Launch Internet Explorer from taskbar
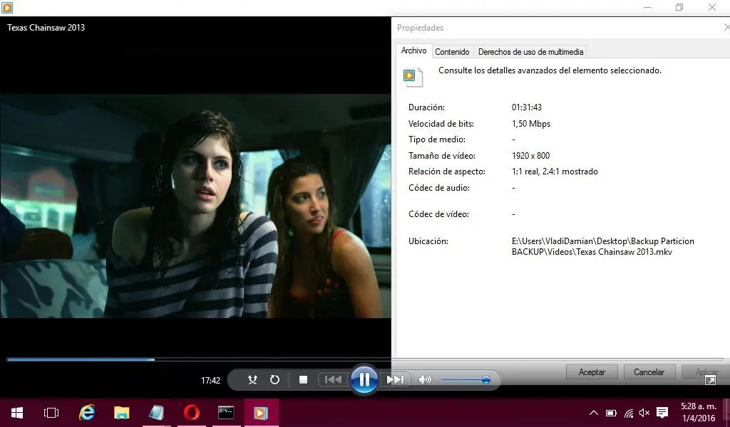The image size is (730, 427). [86, 413]
